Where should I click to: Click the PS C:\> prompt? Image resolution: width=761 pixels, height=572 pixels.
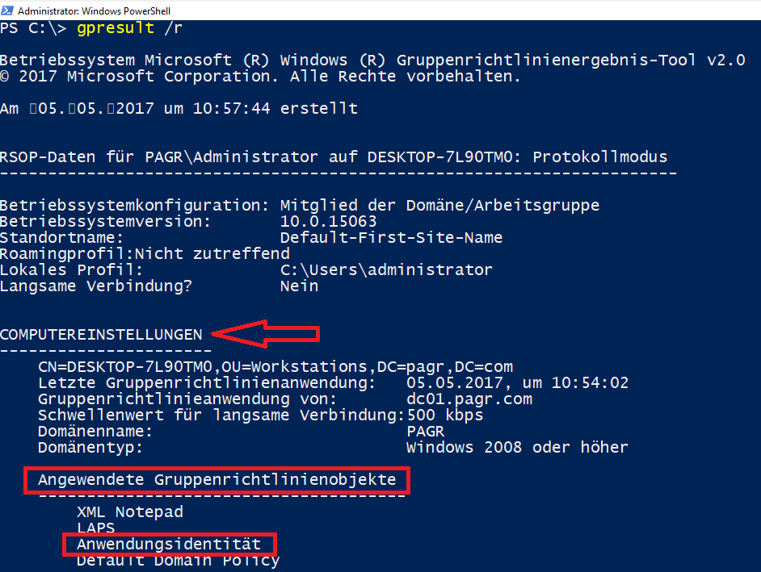(x=33, y=28)
